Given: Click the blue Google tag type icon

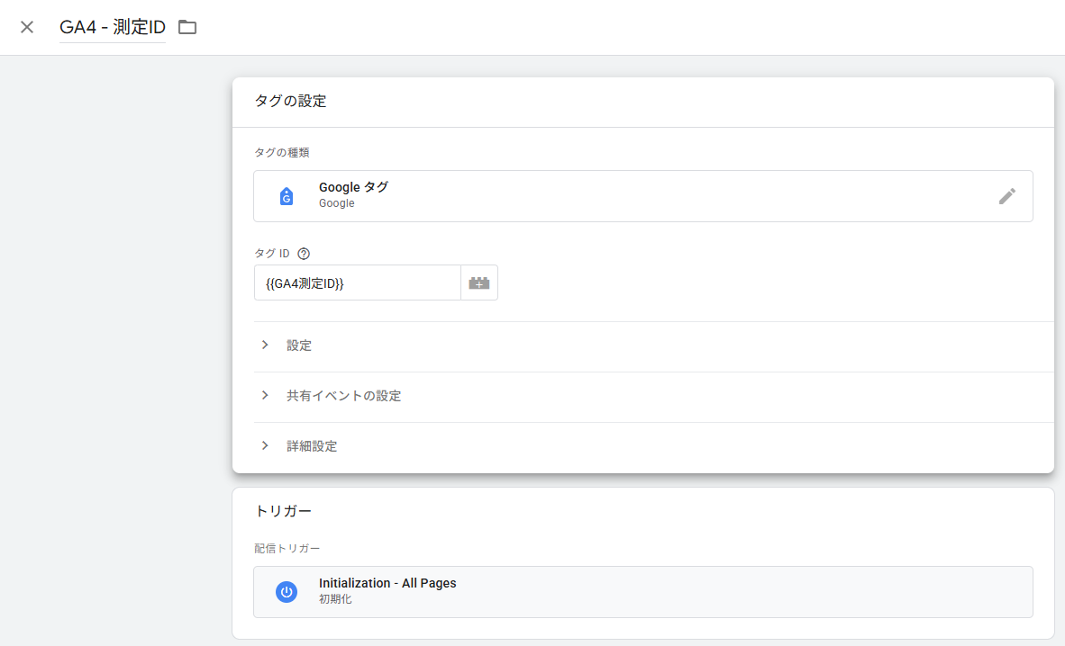Looking at the screenshot, I should point(287,196).
